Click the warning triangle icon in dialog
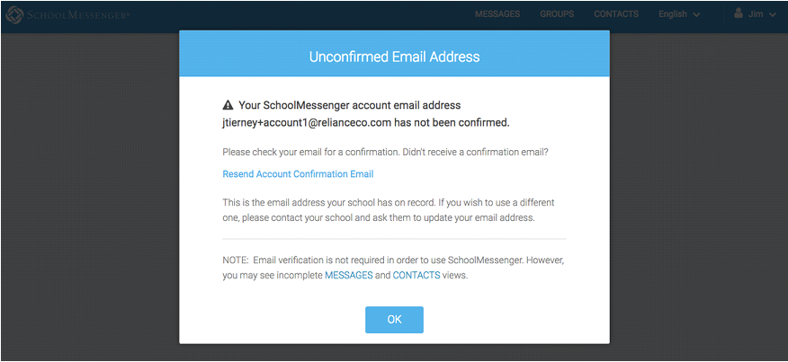The height and width of the screenshot is (362, 788). pos(228,105)
